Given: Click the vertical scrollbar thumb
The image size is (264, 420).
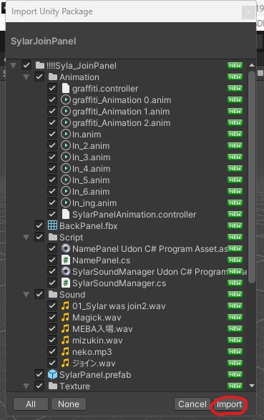Looking at the screenshot, I should pyautogui.click(x=252, y=177).
